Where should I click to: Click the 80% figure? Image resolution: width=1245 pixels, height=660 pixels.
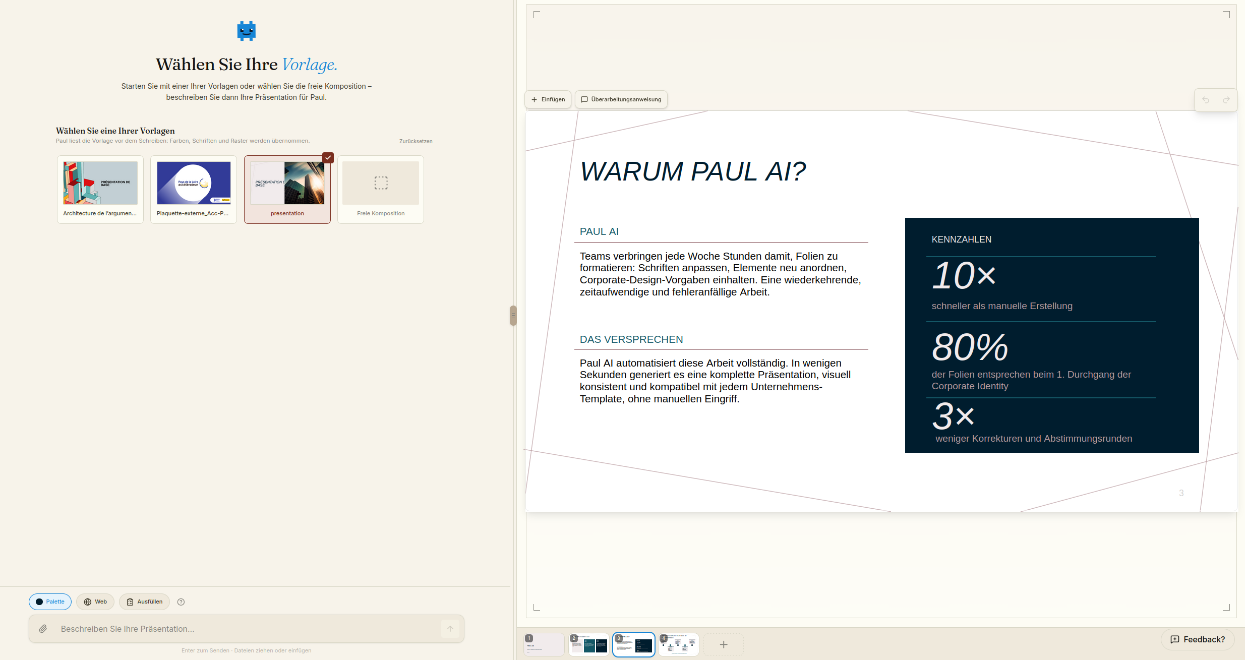(x=970, y=347)
